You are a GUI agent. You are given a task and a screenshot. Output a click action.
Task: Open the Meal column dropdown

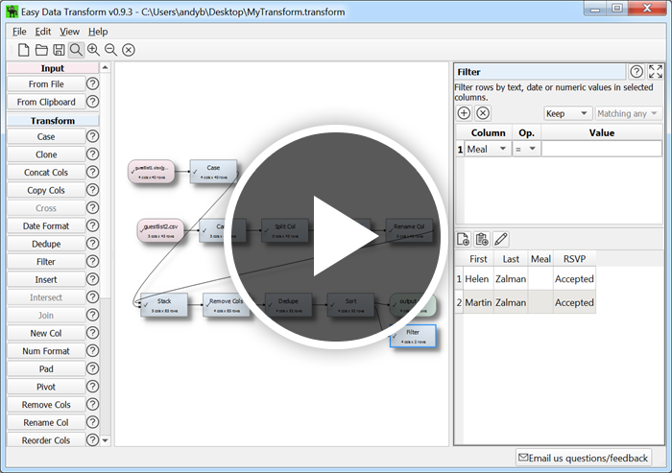coord(488,149)
